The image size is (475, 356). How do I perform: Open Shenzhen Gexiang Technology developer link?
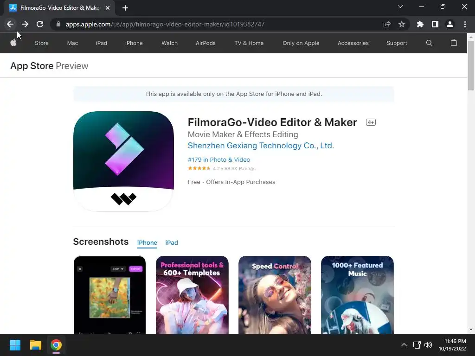point(261,146)
